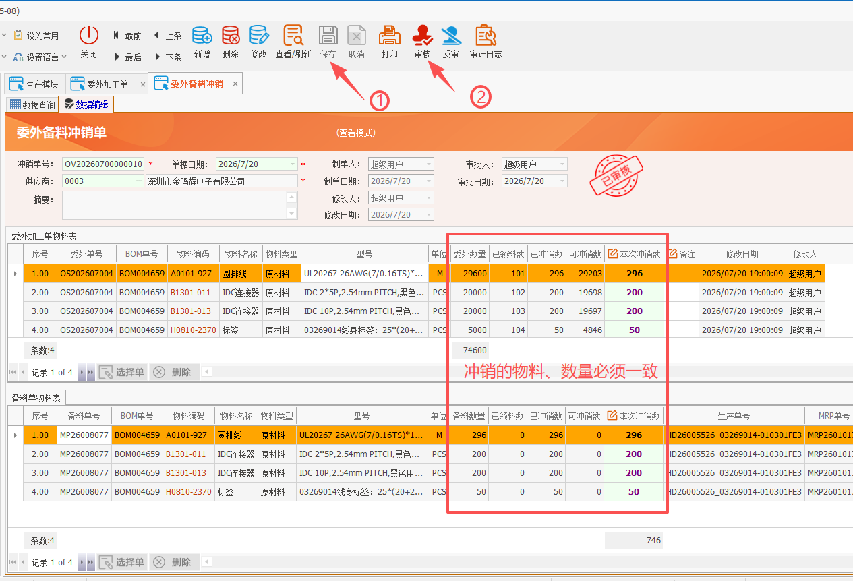
Task: Sort by 委外单号 column header
Action: click(x=86, y=254)
